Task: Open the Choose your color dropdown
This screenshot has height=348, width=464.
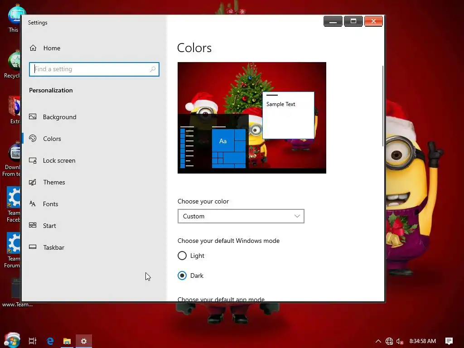Action: (241, 216)
